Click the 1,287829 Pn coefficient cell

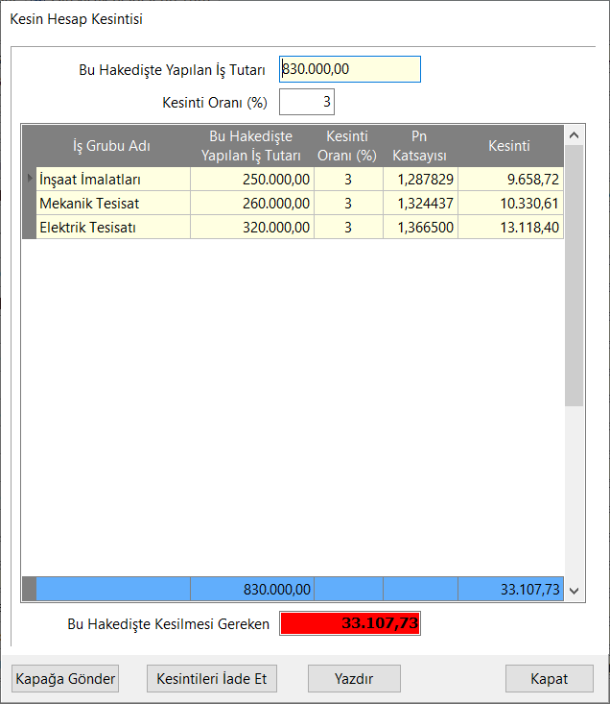(x=420, y=180)
